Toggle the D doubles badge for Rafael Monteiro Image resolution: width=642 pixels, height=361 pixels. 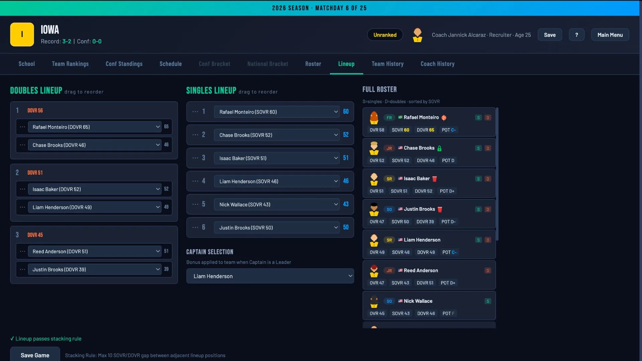(x=488, y=118)
